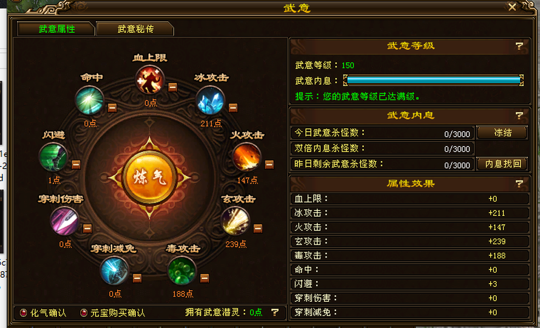Click the 武意内息 progress bar

click(433, 80)
